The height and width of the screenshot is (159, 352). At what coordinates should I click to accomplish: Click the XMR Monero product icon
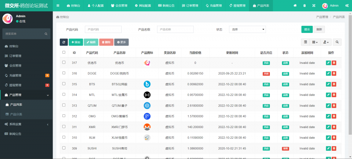coord(147,127)
